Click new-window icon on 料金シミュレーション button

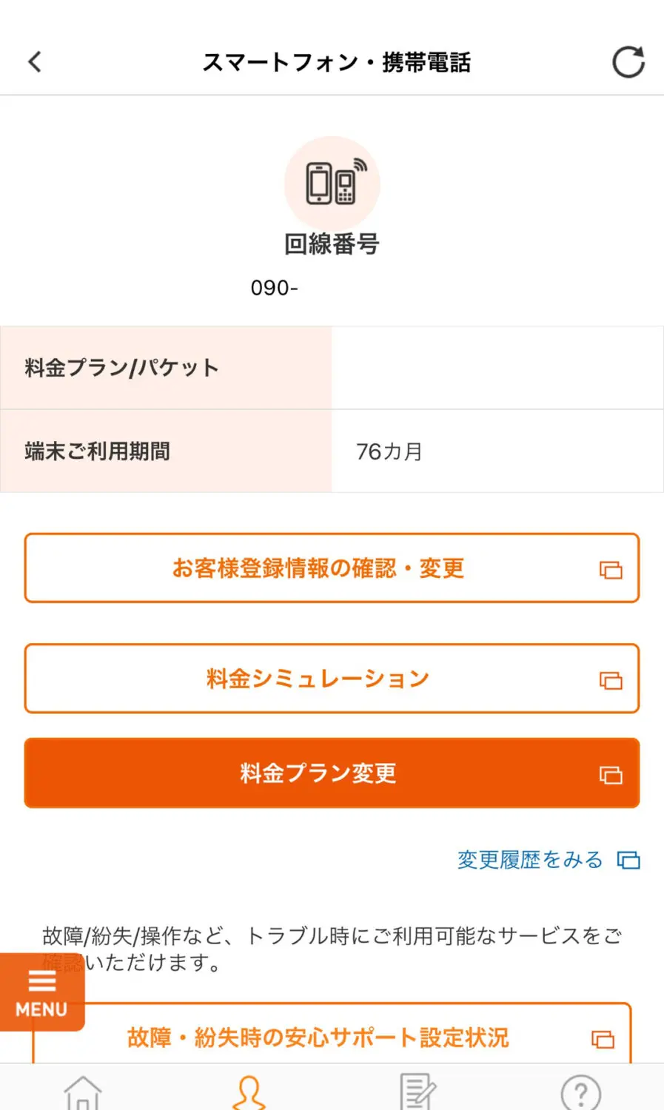pyautogui.click(x=611, y=680)
